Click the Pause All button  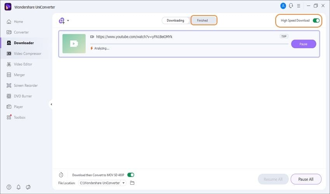pyautogui.click(x=306, y=179)
